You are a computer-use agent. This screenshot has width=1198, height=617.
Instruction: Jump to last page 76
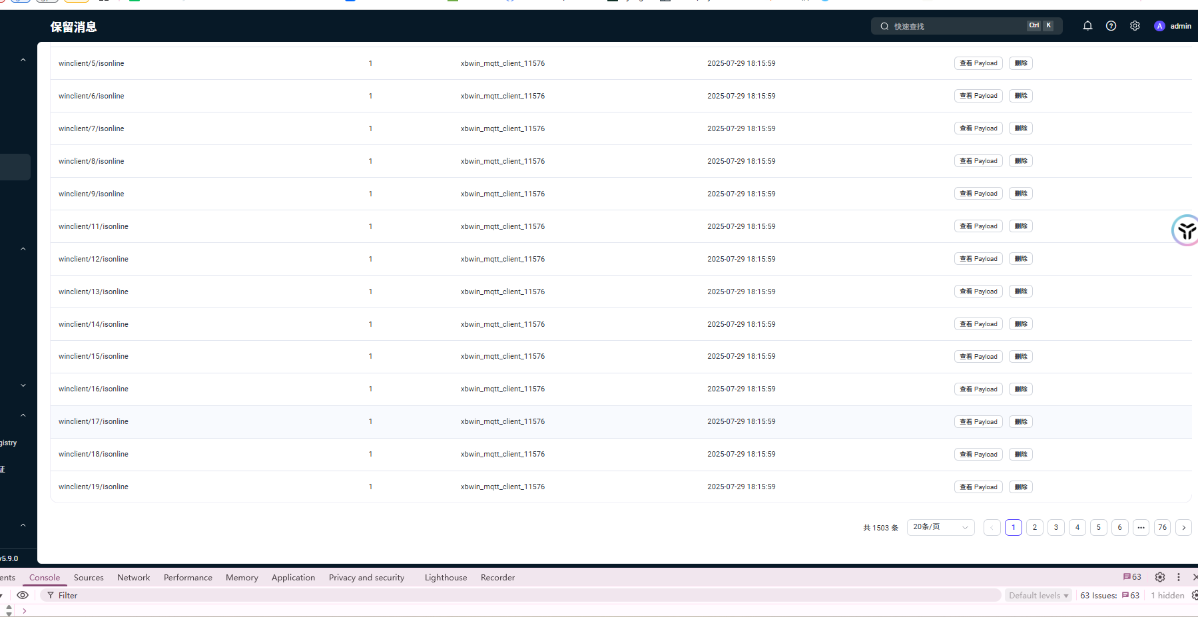pyautogui.click(x=1162, y=527)
